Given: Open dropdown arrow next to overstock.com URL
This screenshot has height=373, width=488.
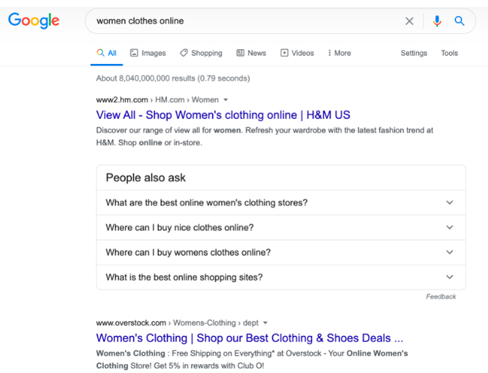Looking at the screenshot, I should [x=265, y=323].
